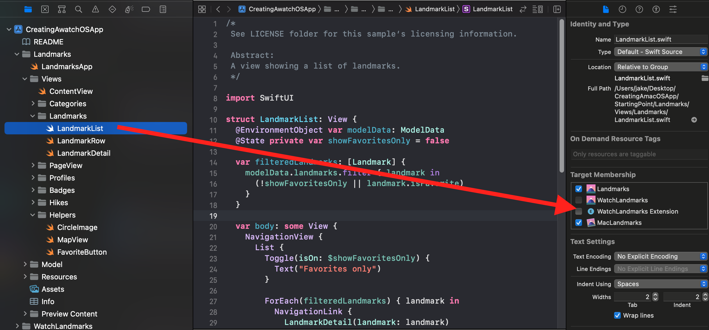This screenshot has width=709, height=330.
Task: Open the Report navigator icon
Action: 163,9
